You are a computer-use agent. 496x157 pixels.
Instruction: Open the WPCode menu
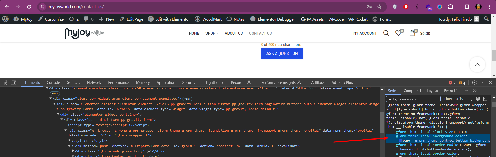coord(336,19)
